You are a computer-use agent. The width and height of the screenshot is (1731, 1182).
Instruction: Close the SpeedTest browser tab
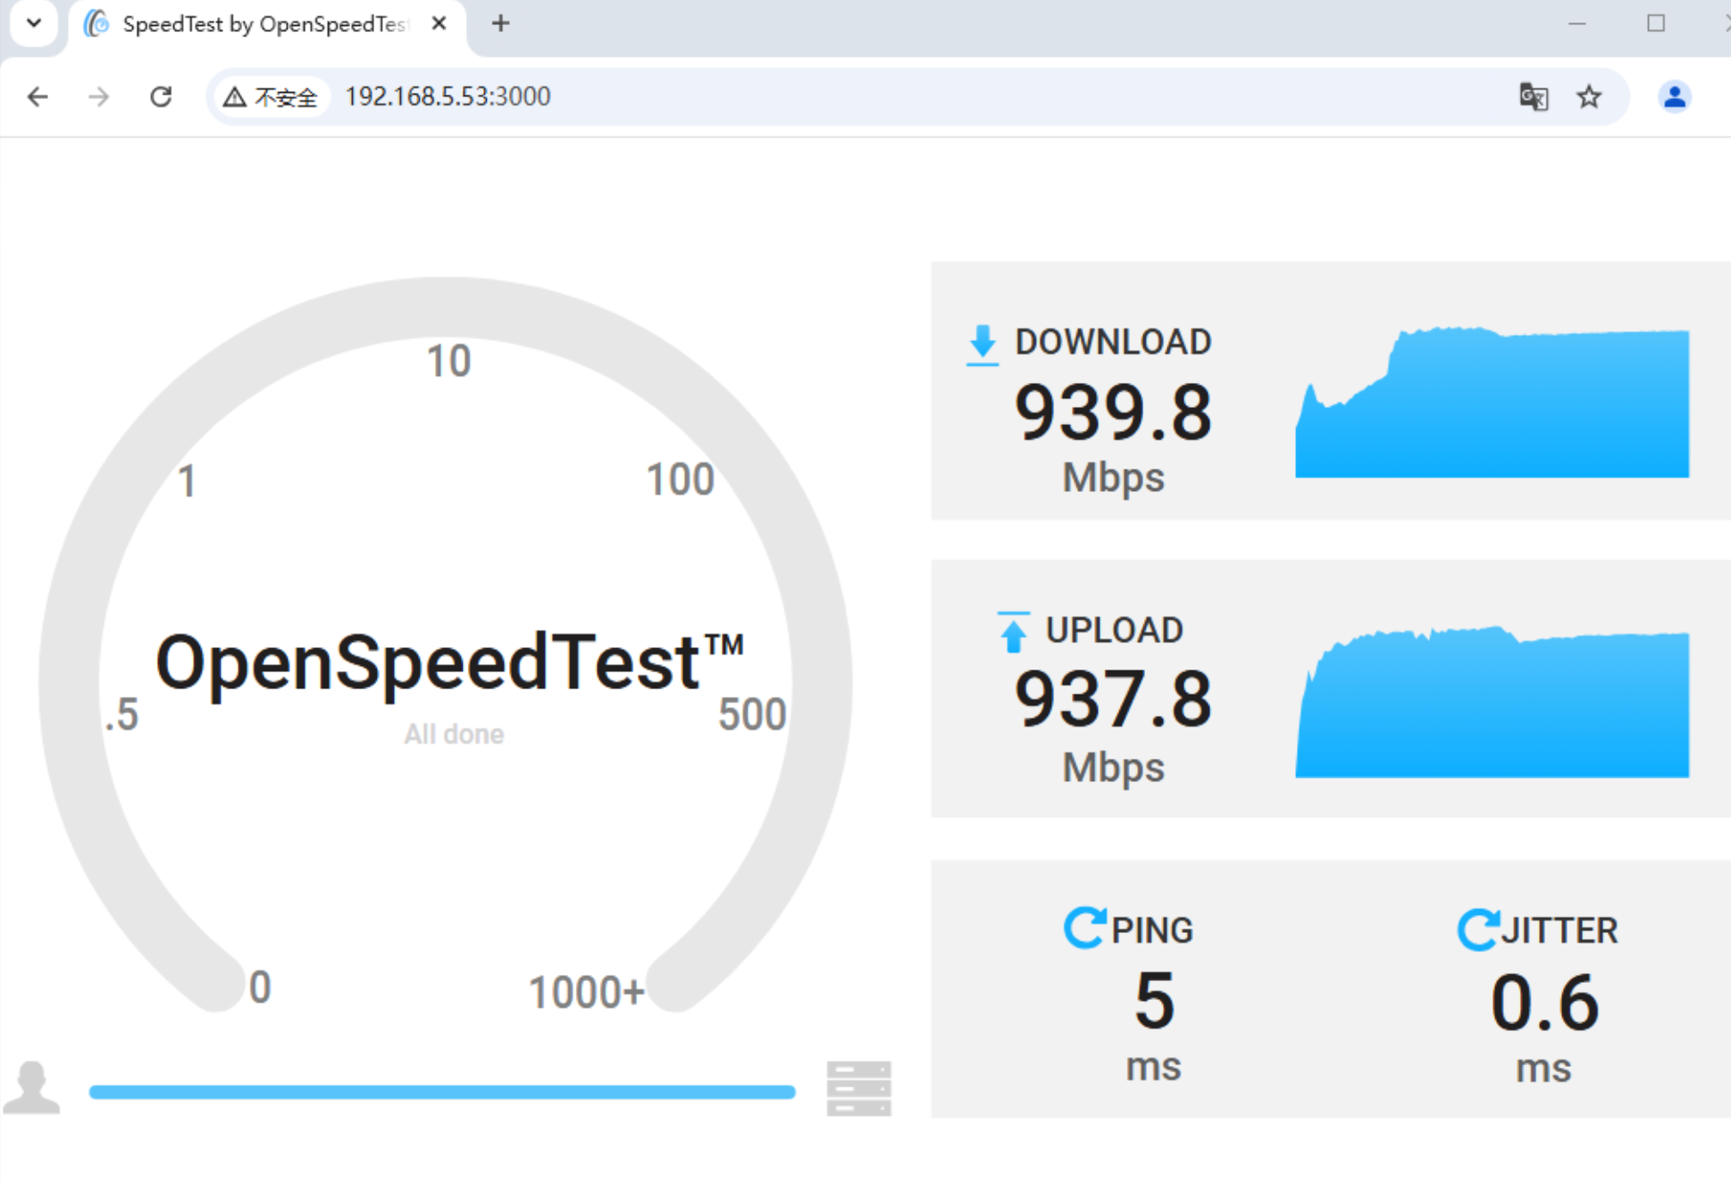(439, 24)
